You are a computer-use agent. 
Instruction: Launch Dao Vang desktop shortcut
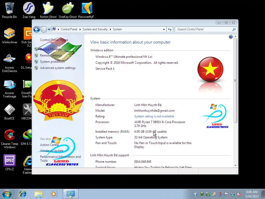click(29, 10)
